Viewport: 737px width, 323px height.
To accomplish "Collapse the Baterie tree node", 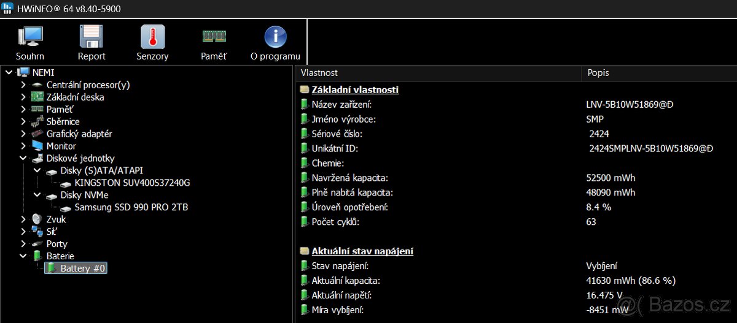I will (23, 256).
